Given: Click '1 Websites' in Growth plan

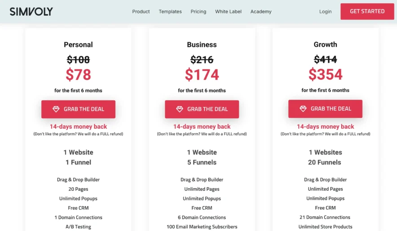Looking at the screenshot, I should coord(325,152).
